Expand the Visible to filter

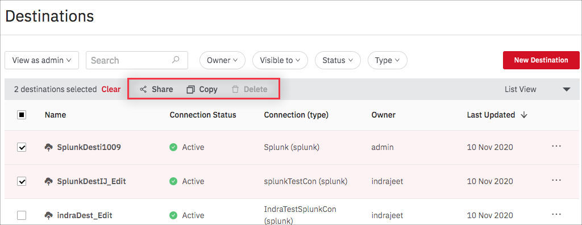tap(280, 60)
